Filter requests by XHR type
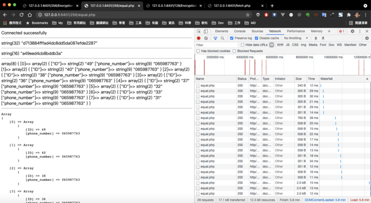Viewport: 371px width, 203px height. [280, 45]
